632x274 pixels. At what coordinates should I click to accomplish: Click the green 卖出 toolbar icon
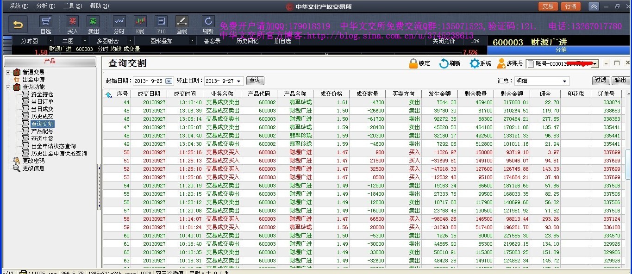94,21
